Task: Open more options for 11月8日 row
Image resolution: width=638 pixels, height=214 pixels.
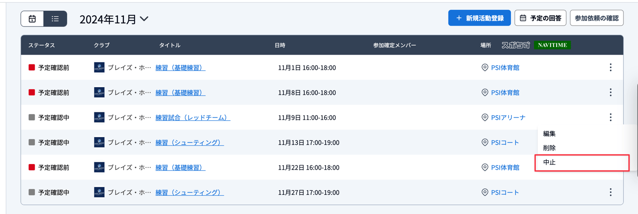Action: click(x=610, y=92)
